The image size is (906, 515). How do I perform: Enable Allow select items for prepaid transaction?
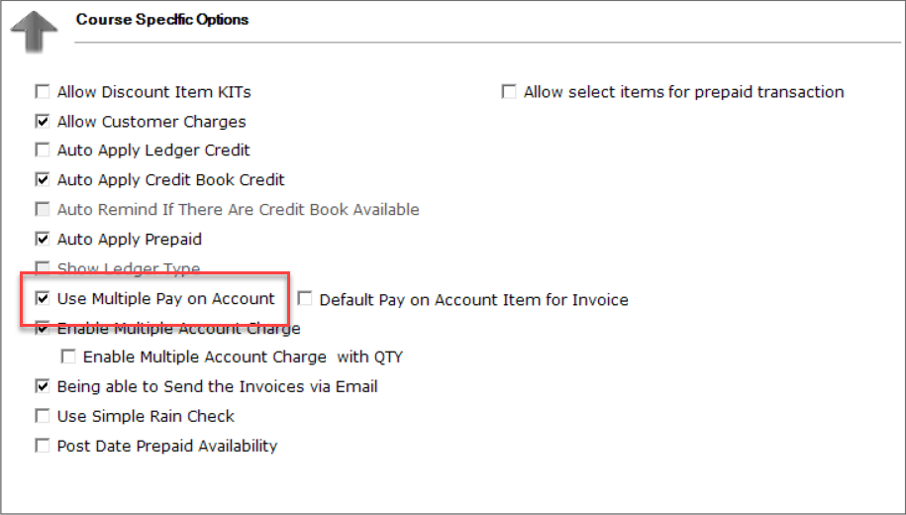509,92
